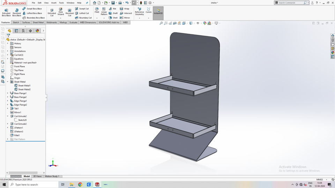Click the Zoom to Fit icon
This screenshot has height=188, width=335.
pos(161,23)
